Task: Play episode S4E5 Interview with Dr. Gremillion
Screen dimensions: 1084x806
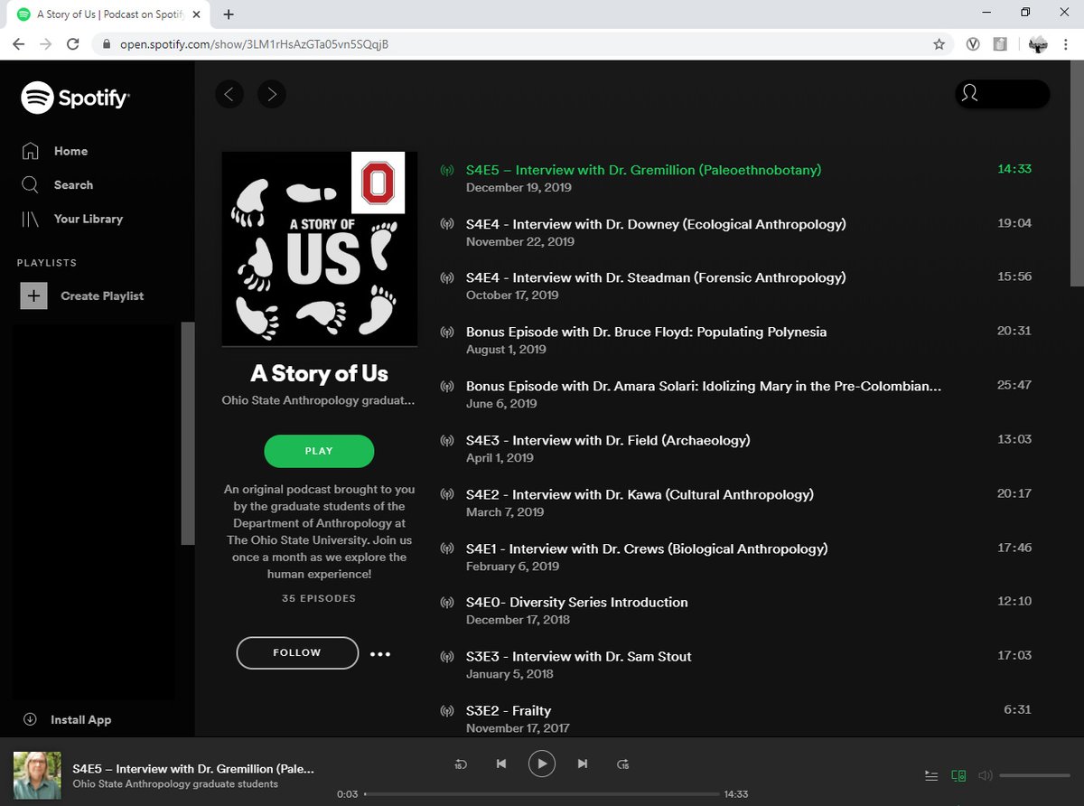Action: (644, 169)
